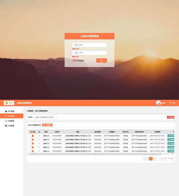Toggle the remember-login checkbox in login panel
Viewport: 179px width, 196px height.
(x=73, y=60)
